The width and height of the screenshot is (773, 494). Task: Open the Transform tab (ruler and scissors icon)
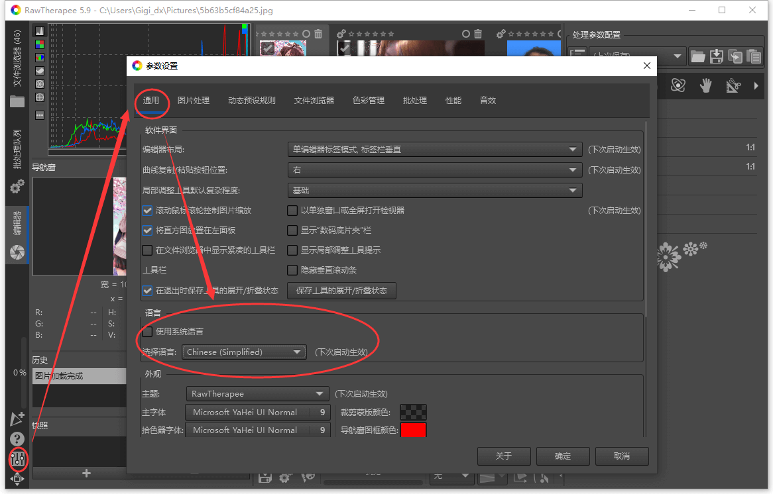tap(733, 85)
